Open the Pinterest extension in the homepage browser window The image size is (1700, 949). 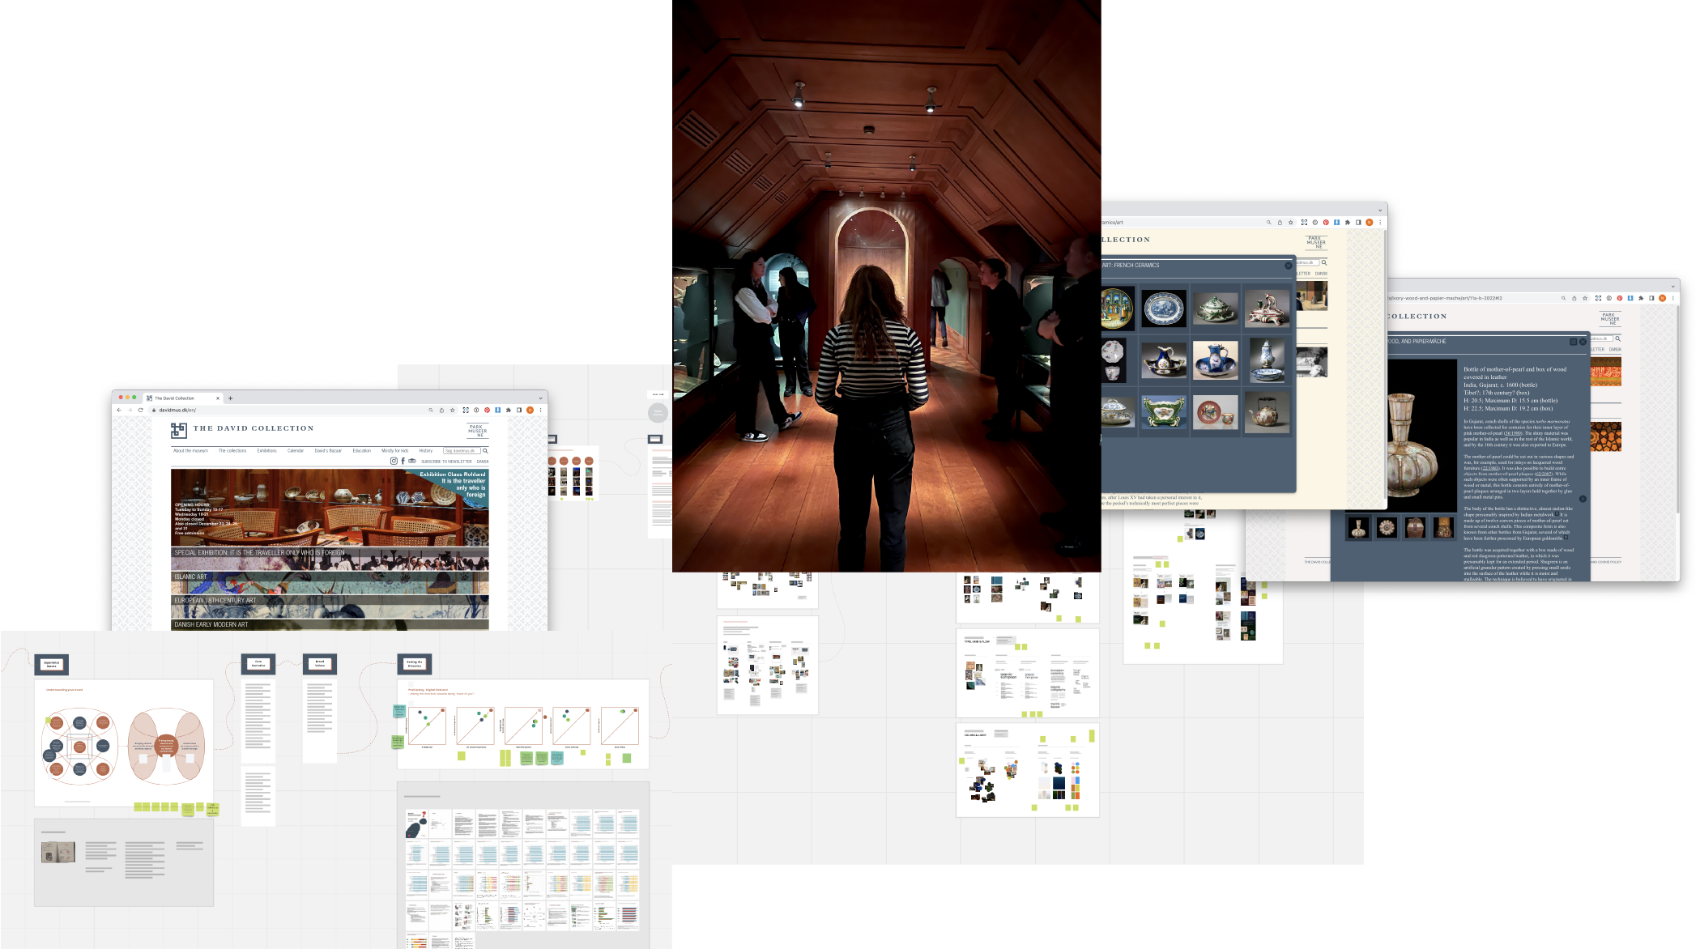tap(487, 410)
